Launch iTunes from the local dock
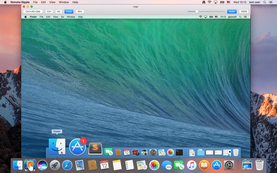 tap(191, 165)
